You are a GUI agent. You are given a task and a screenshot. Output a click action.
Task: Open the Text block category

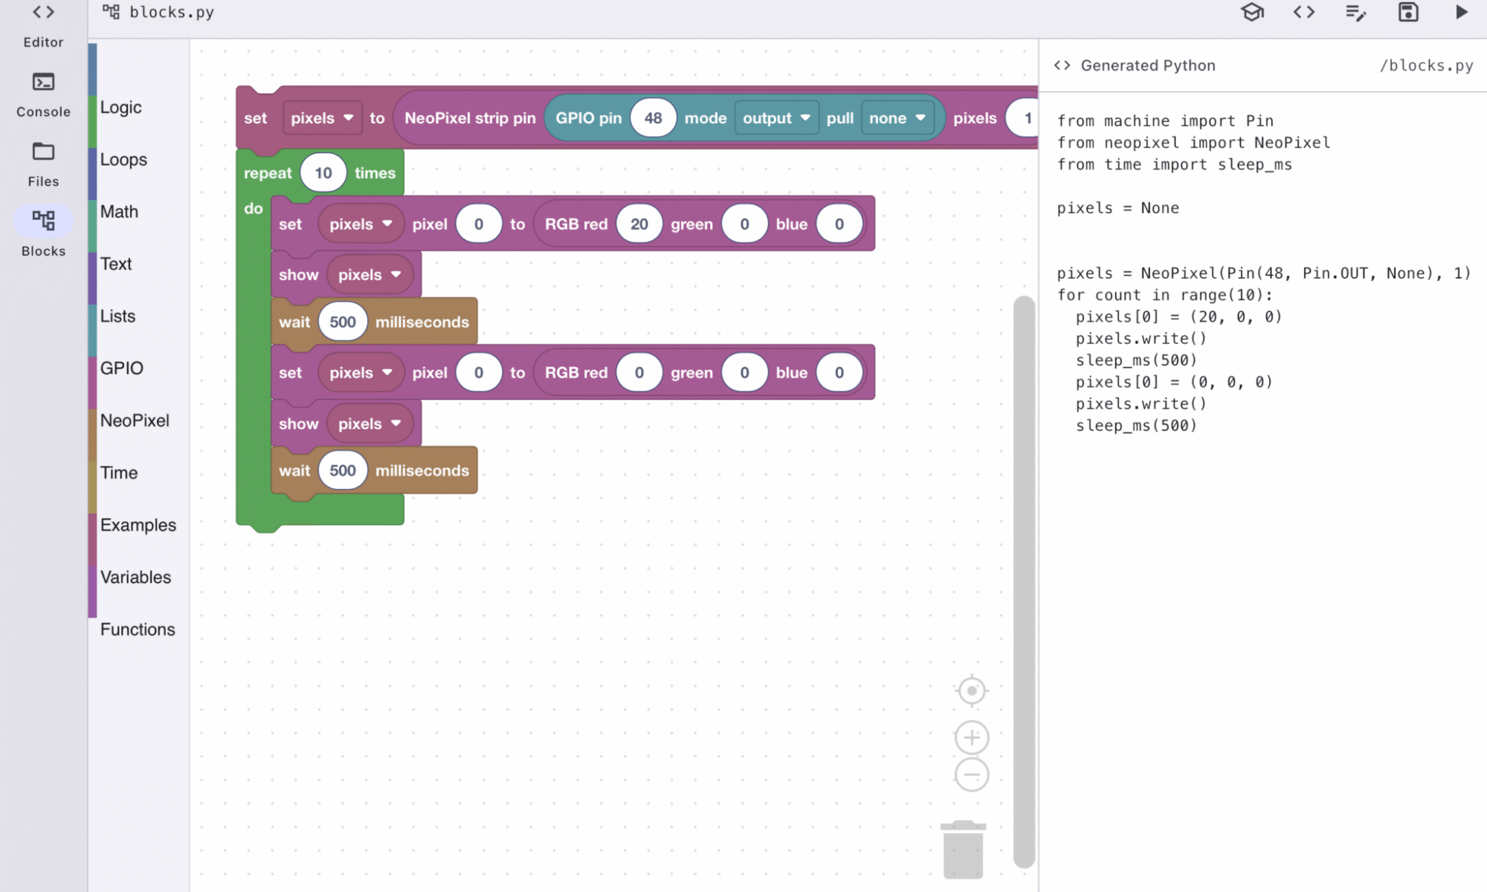116,264
